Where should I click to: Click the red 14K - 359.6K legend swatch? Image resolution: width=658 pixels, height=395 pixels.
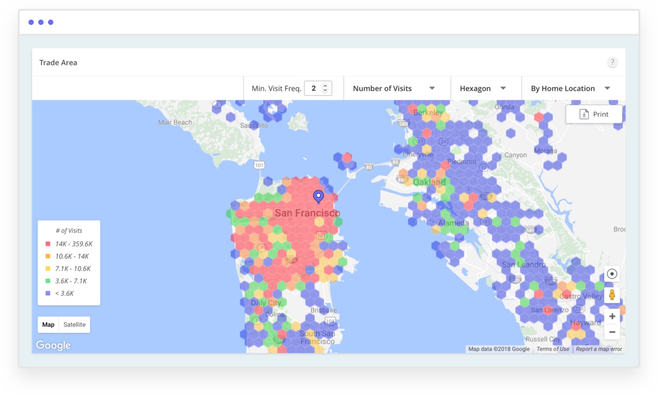click(48, 244)
